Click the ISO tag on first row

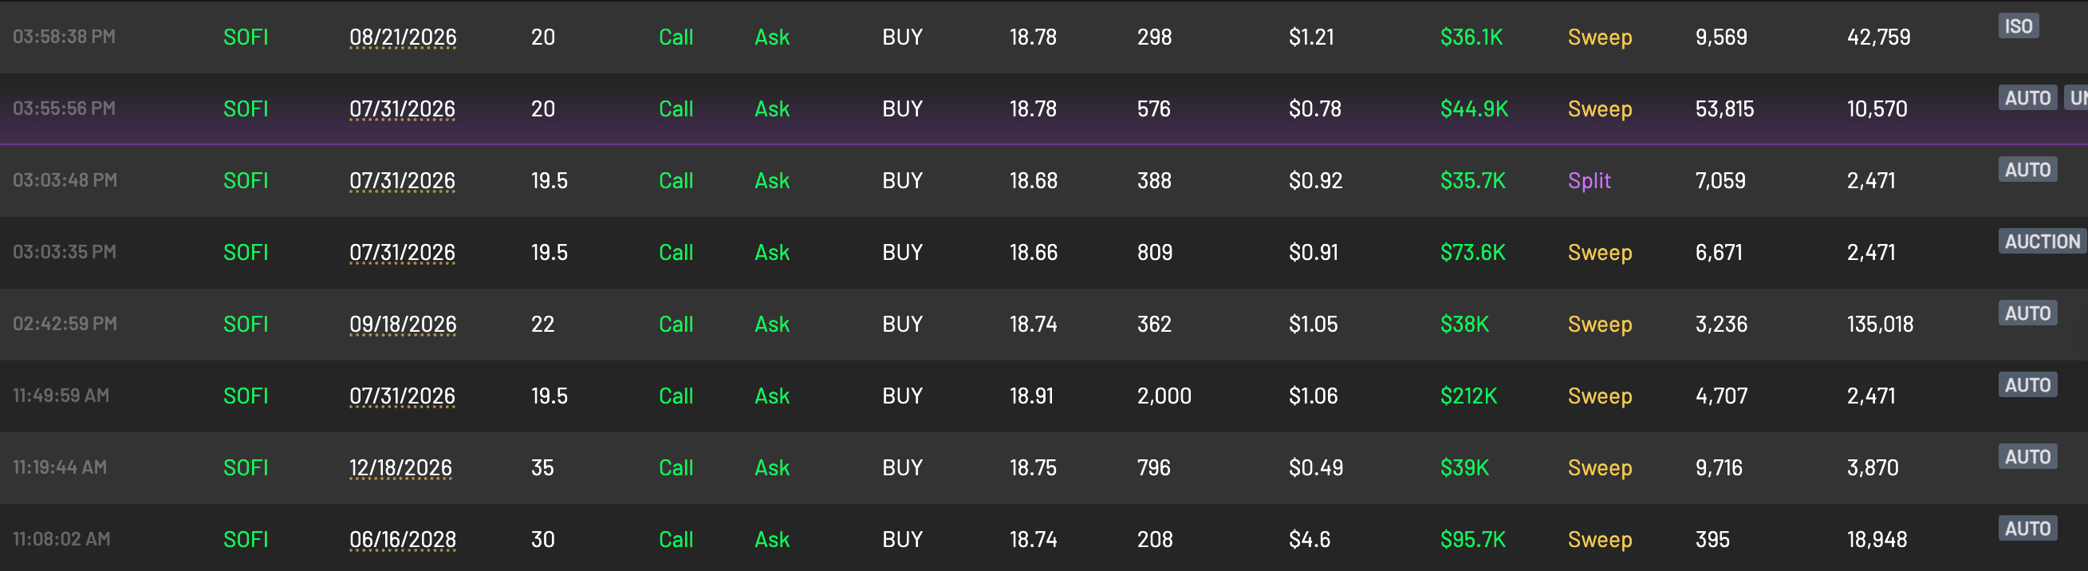(2018, 27)
